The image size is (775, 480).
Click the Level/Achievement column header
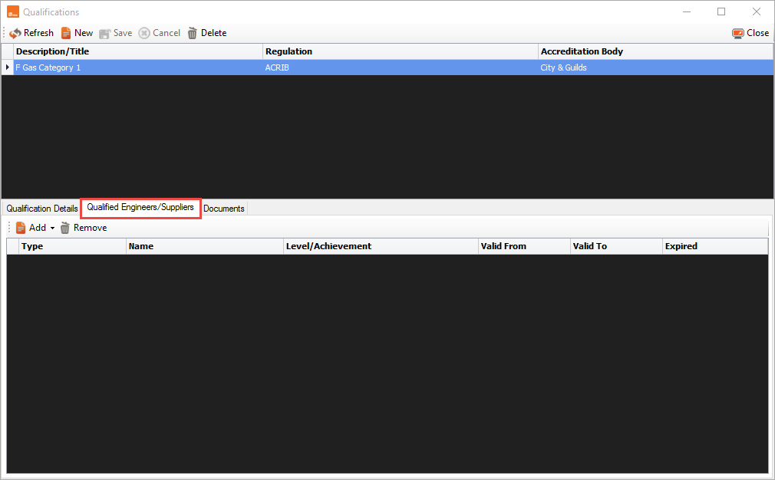tap(380, 246)
